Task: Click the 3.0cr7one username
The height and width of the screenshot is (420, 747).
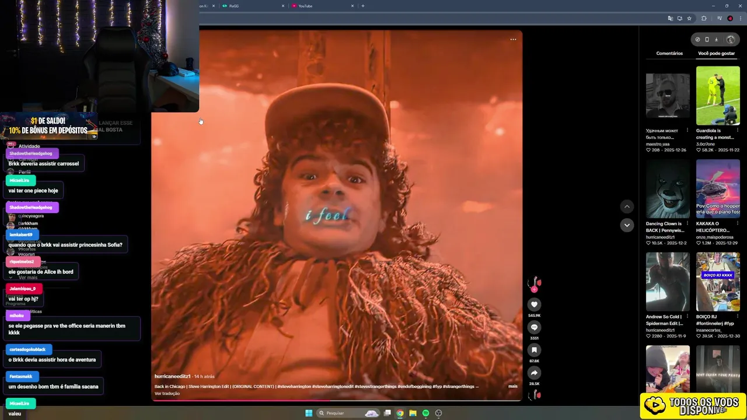Action: point(706,144)
